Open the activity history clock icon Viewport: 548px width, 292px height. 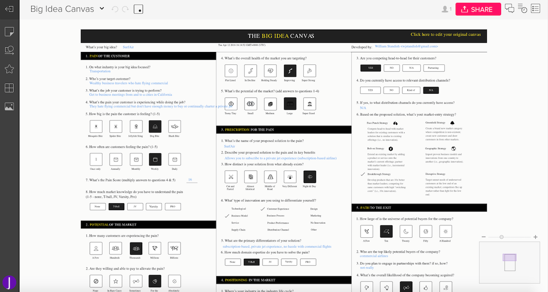pyautogui.click(x=522, y=9)
